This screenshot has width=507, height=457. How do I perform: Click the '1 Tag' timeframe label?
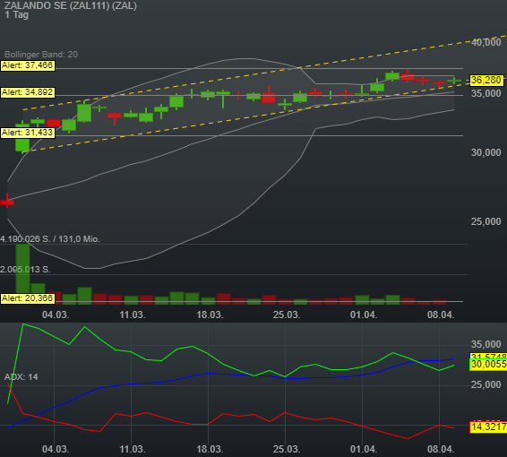[17, 15]
